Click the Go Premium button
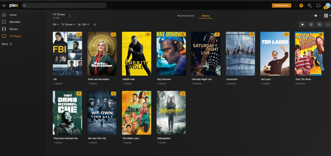The height and width of the screenshot is (156, 331). click(281, 6)
